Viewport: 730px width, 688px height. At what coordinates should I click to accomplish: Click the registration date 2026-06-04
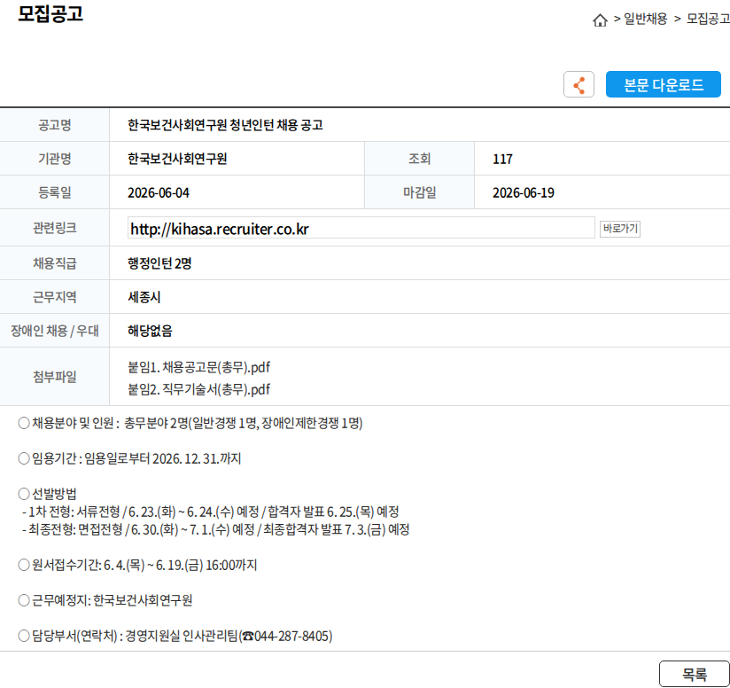tap(159, 193)
